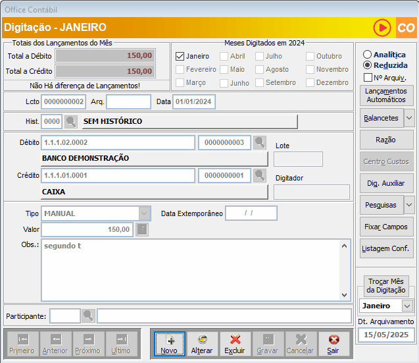419x363 pixels.
Task: Open Dig. Auxiliar from side panel
Action: click(386, 183)
